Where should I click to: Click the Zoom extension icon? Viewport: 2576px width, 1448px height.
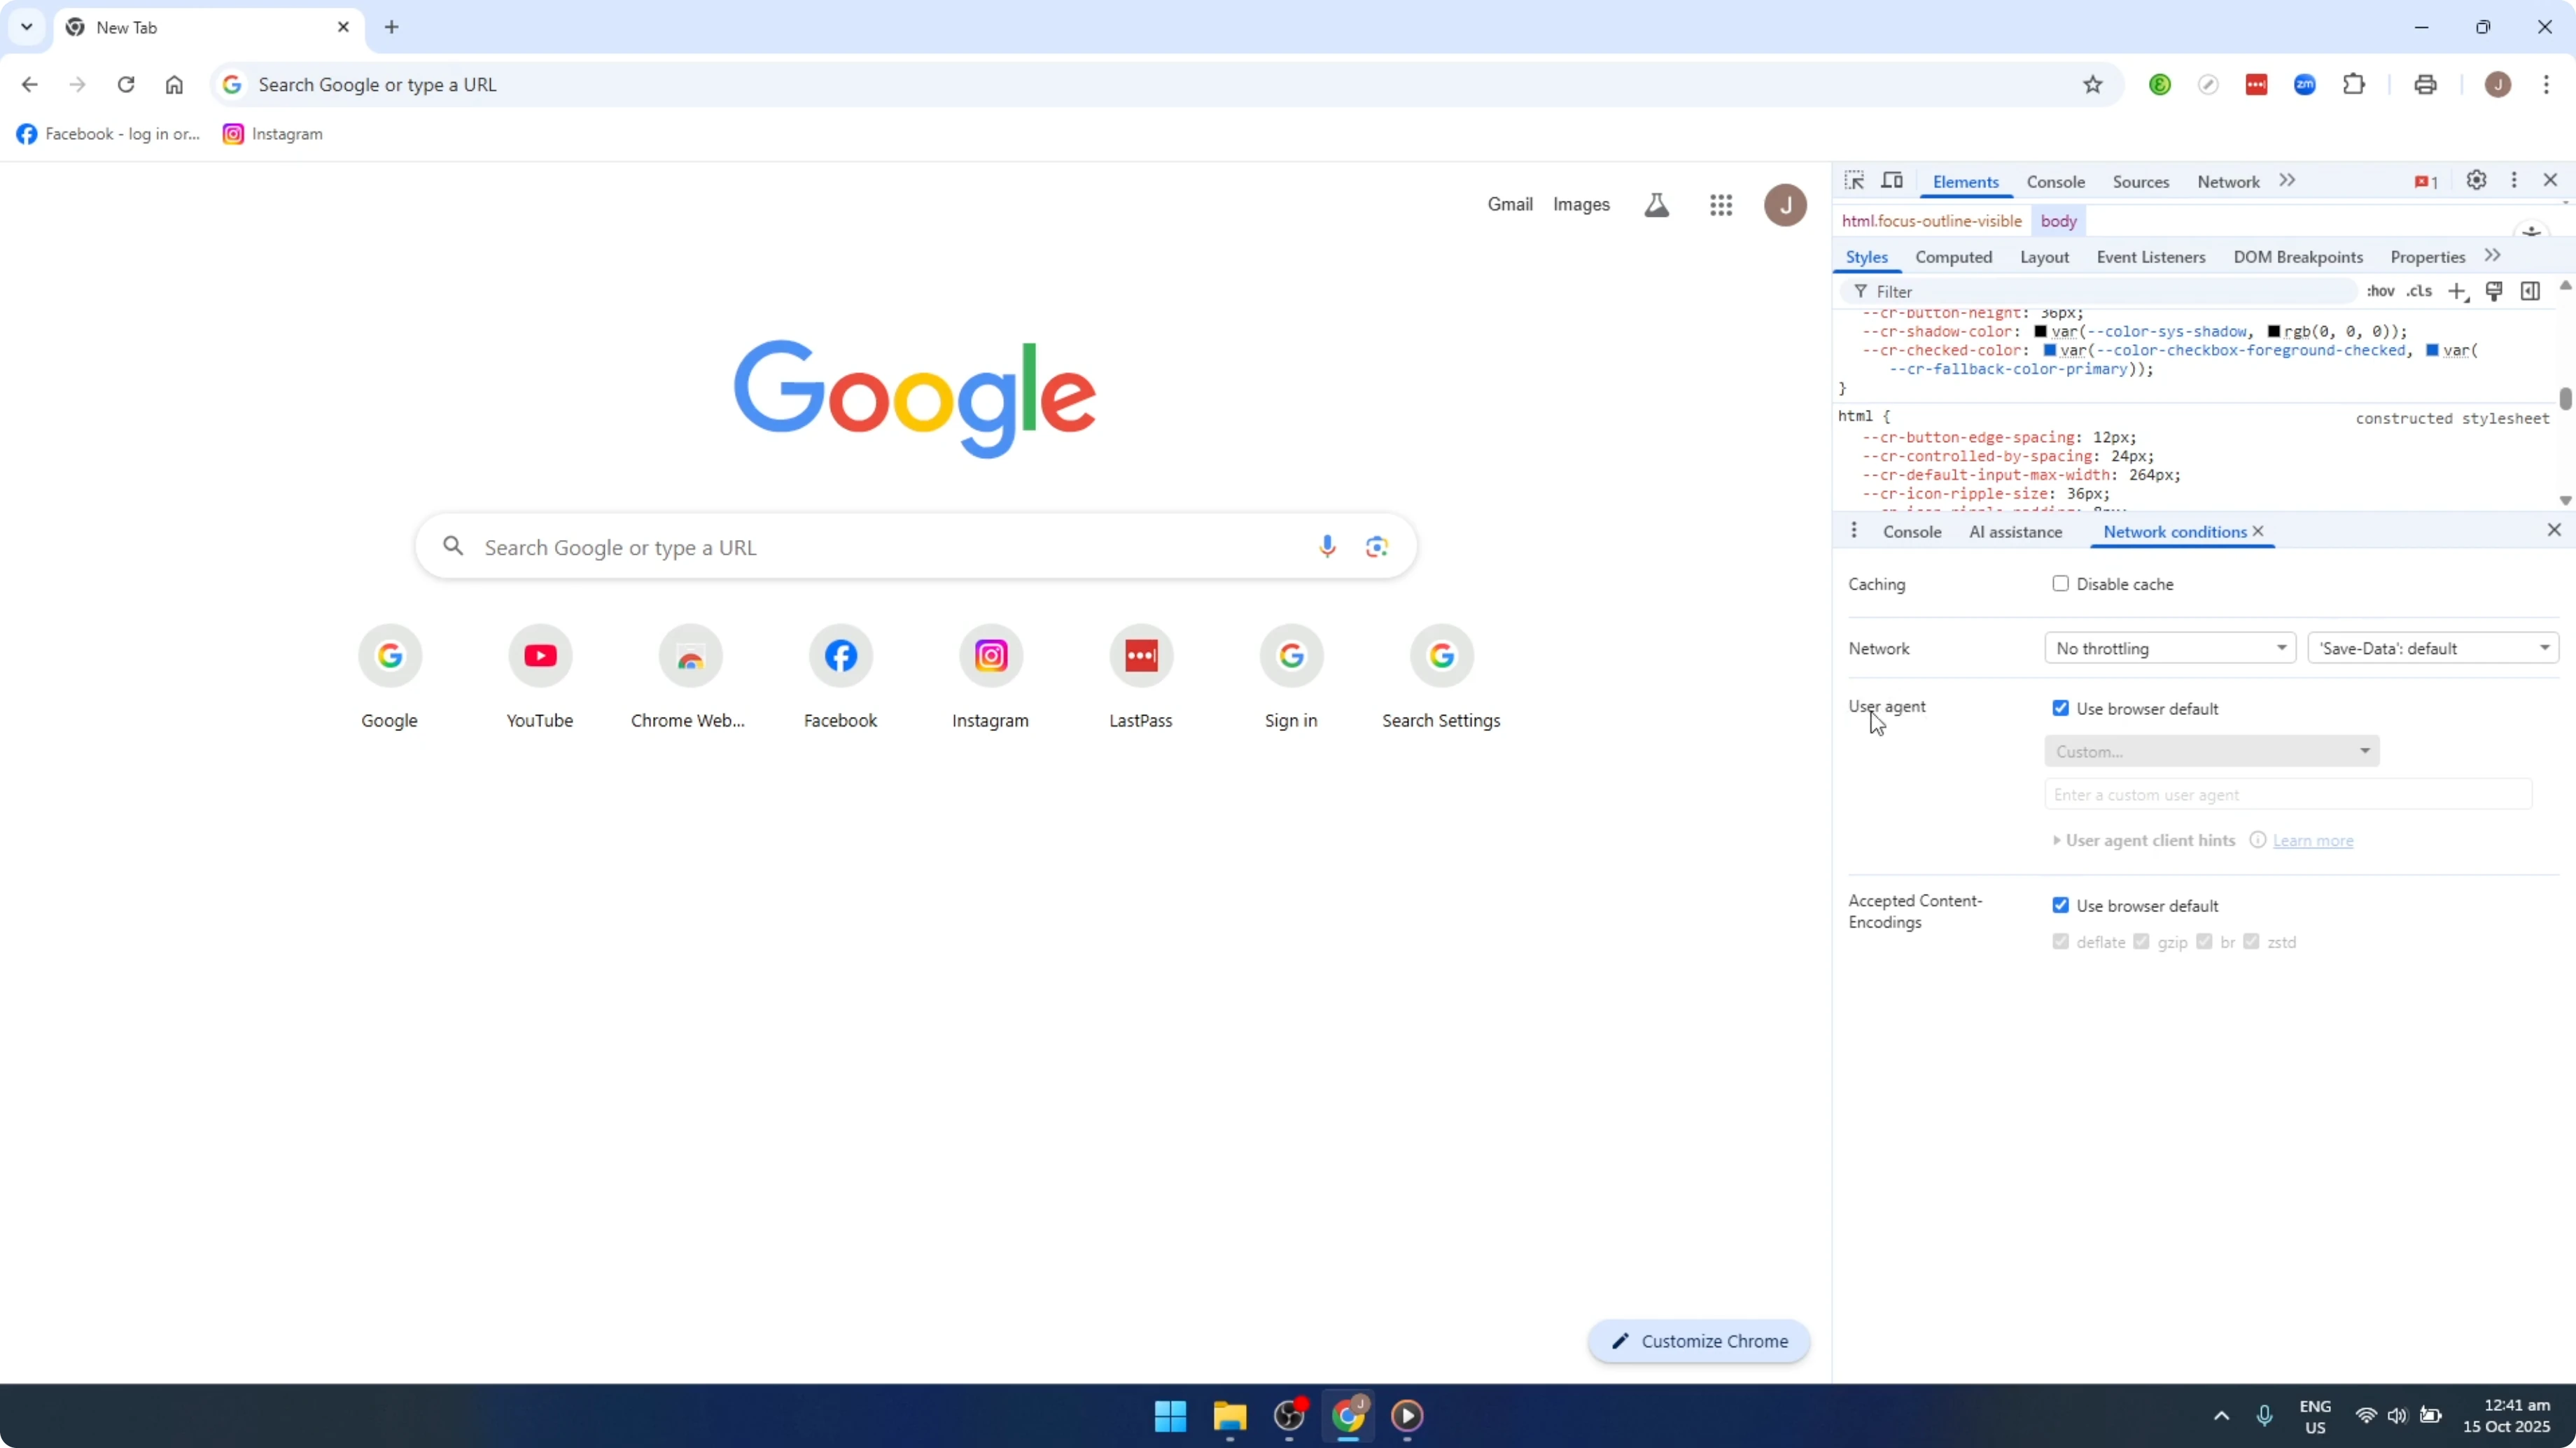click(2305, 84)
